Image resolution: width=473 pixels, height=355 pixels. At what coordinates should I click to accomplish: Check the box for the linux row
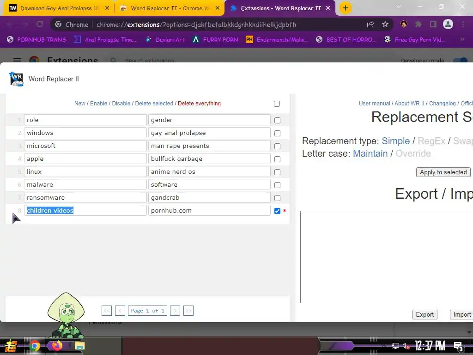pos(277,172)
